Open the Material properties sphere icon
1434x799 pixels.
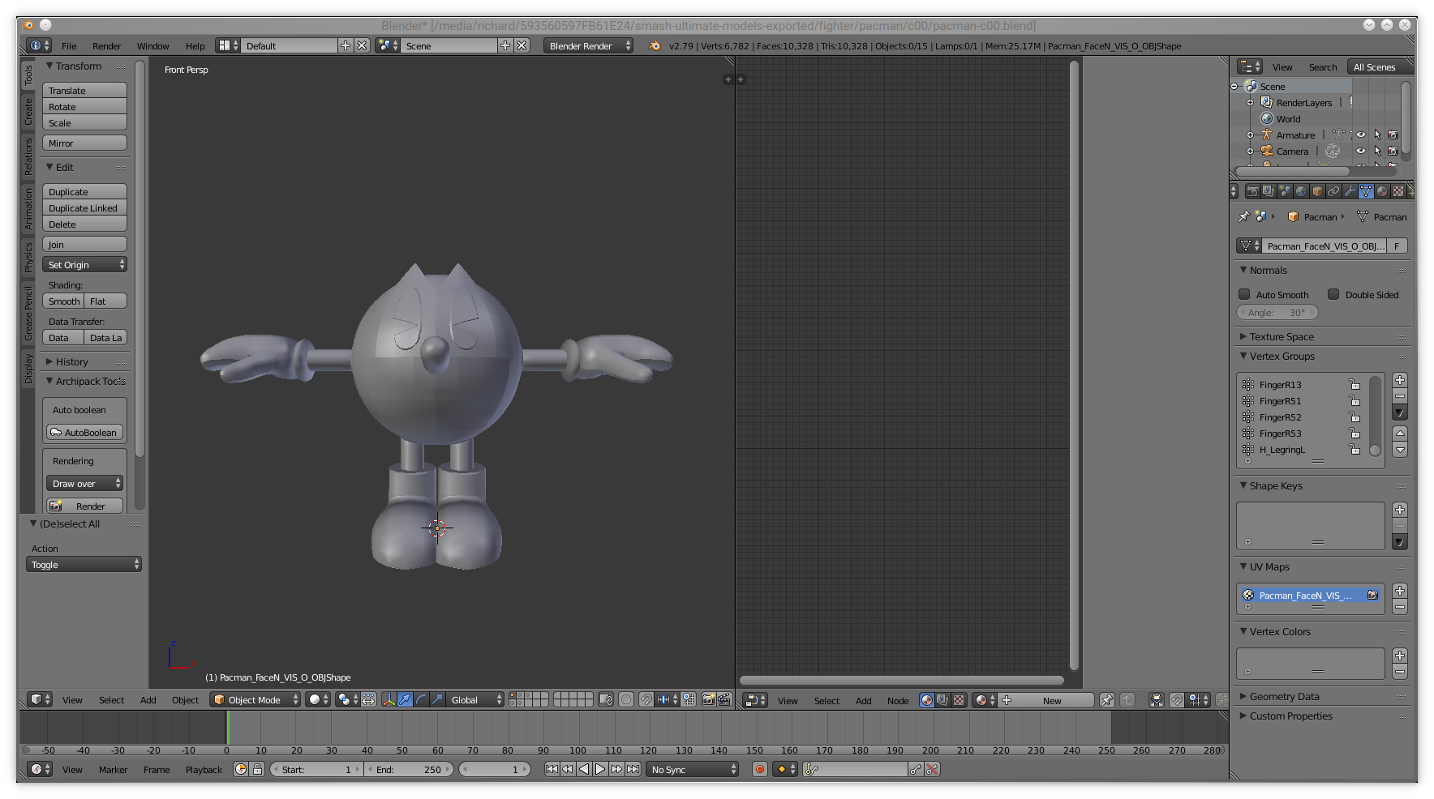tap(1382, 191)
